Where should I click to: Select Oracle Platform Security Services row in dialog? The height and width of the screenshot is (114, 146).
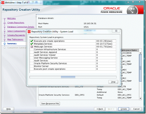pyautogui.click(x=73, y=63)
